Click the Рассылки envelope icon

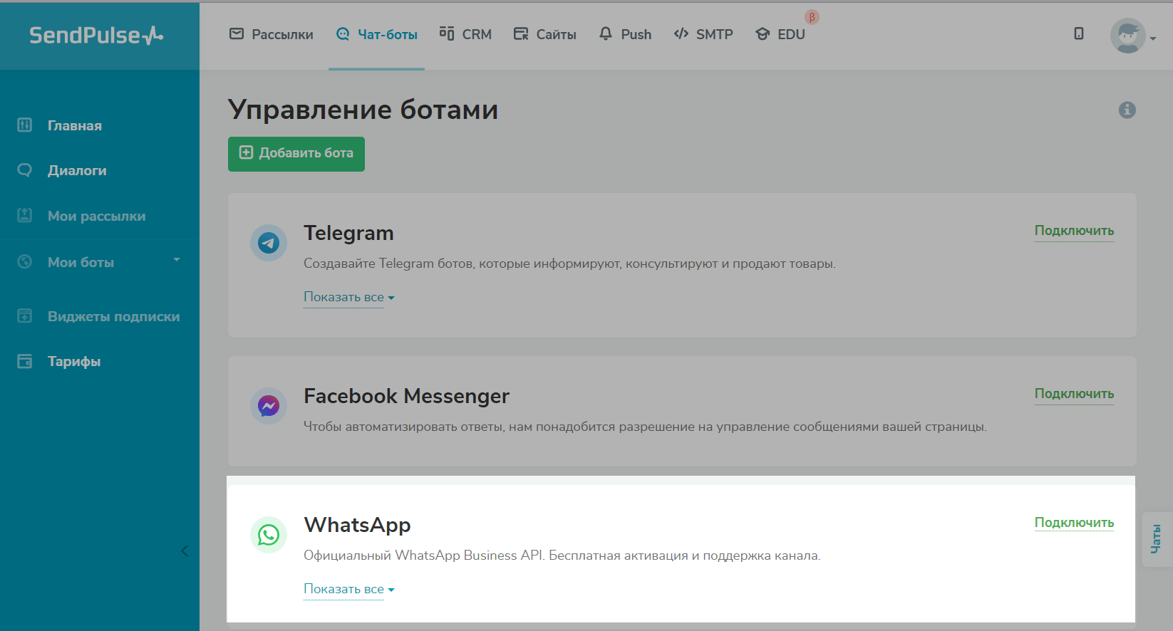pos(237,33)
